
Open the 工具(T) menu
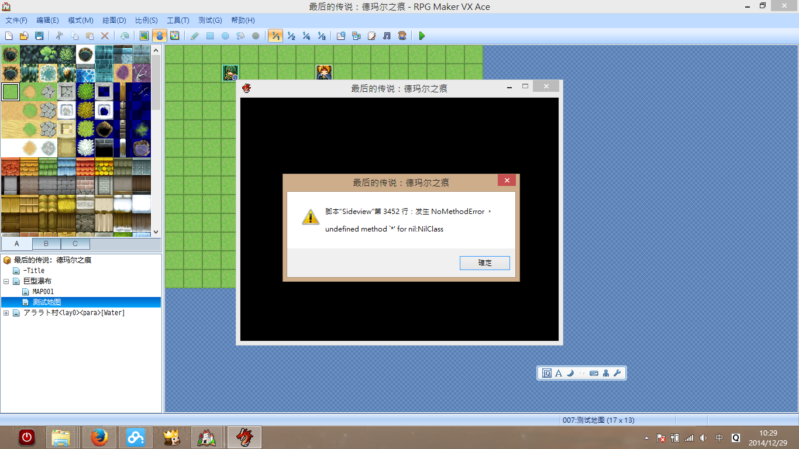(178, 20)
